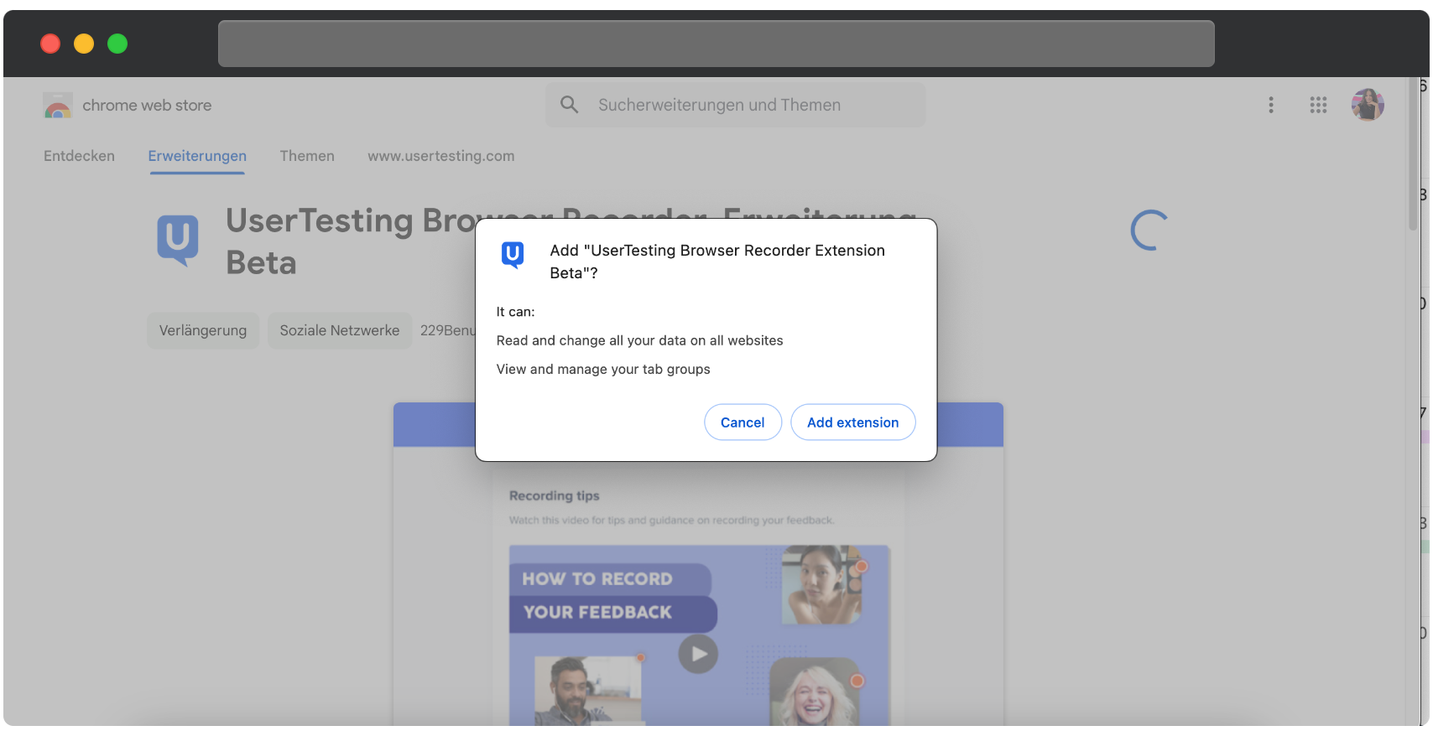Click the yellow minimize window button

[84, 44]
